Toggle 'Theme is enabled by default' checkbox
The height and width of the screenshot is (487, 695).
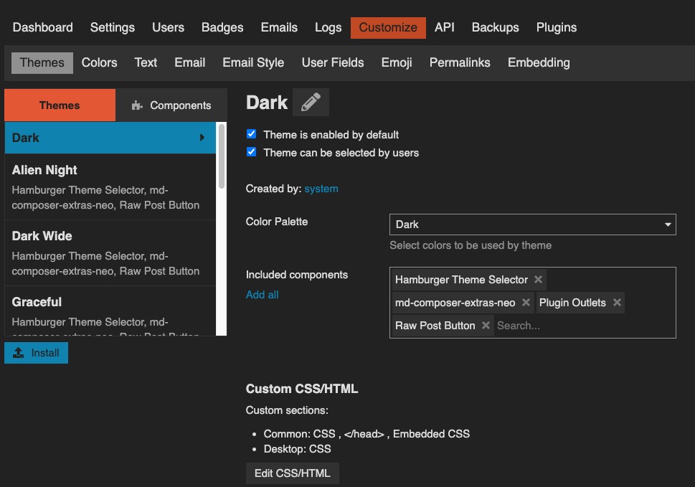[251, 134]
